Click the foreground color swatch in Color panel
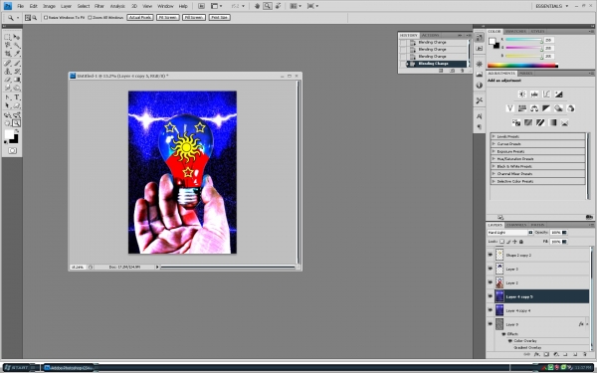Screen dimensions: 597x373 493,41
